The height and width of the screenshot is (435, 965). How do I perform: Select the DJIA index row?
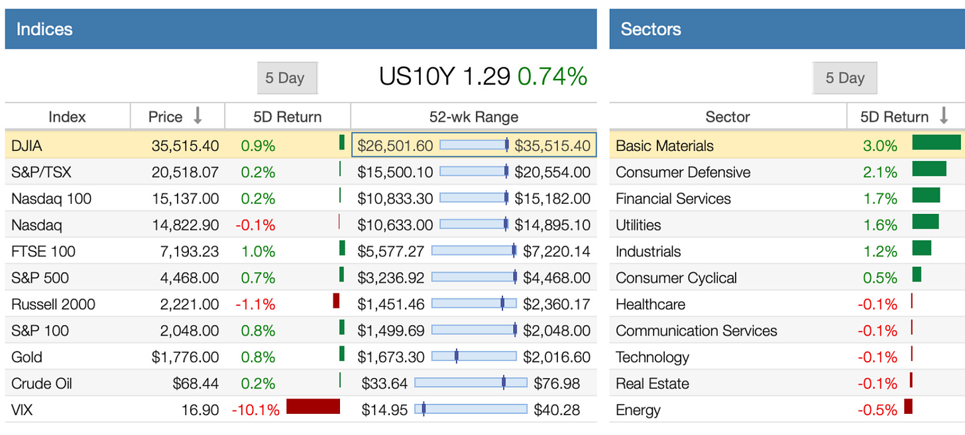click(301, 144)
